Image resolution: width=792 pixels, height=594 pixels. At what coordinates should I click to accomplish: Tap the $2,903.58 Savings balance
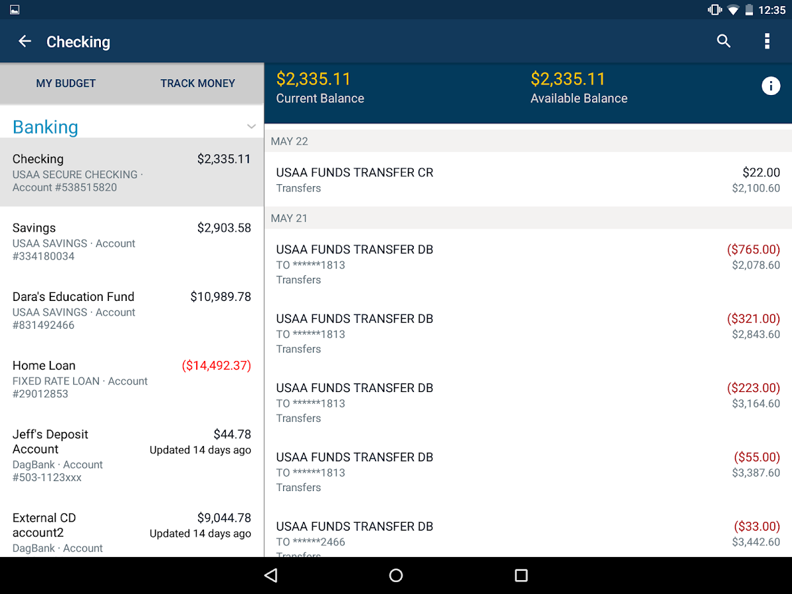pos(224,228)
